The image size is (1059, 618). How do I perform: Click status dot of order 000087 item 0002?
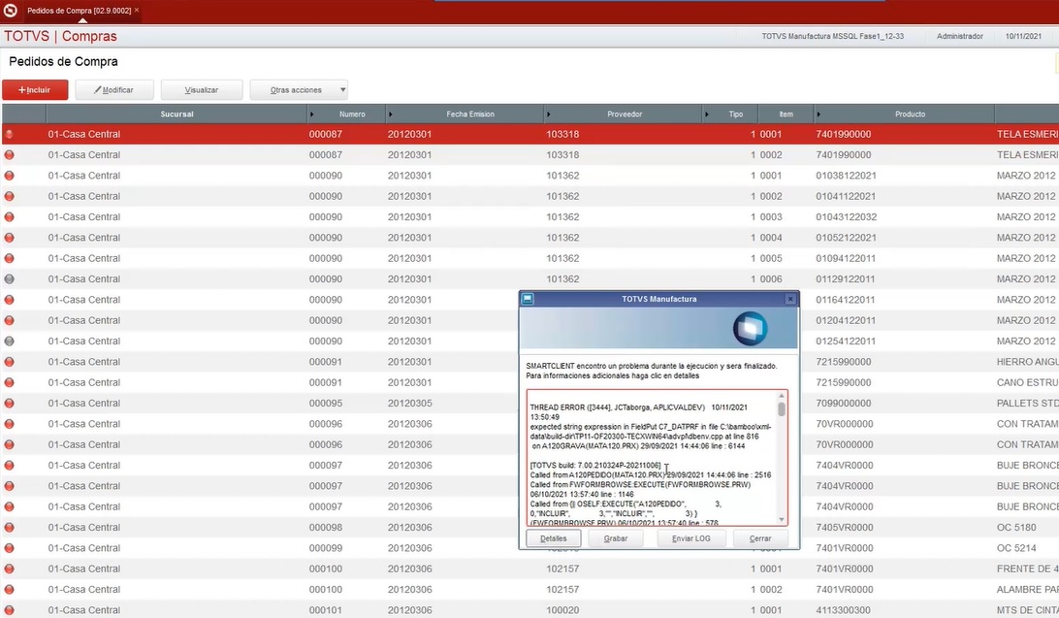(x=10, y=154)
